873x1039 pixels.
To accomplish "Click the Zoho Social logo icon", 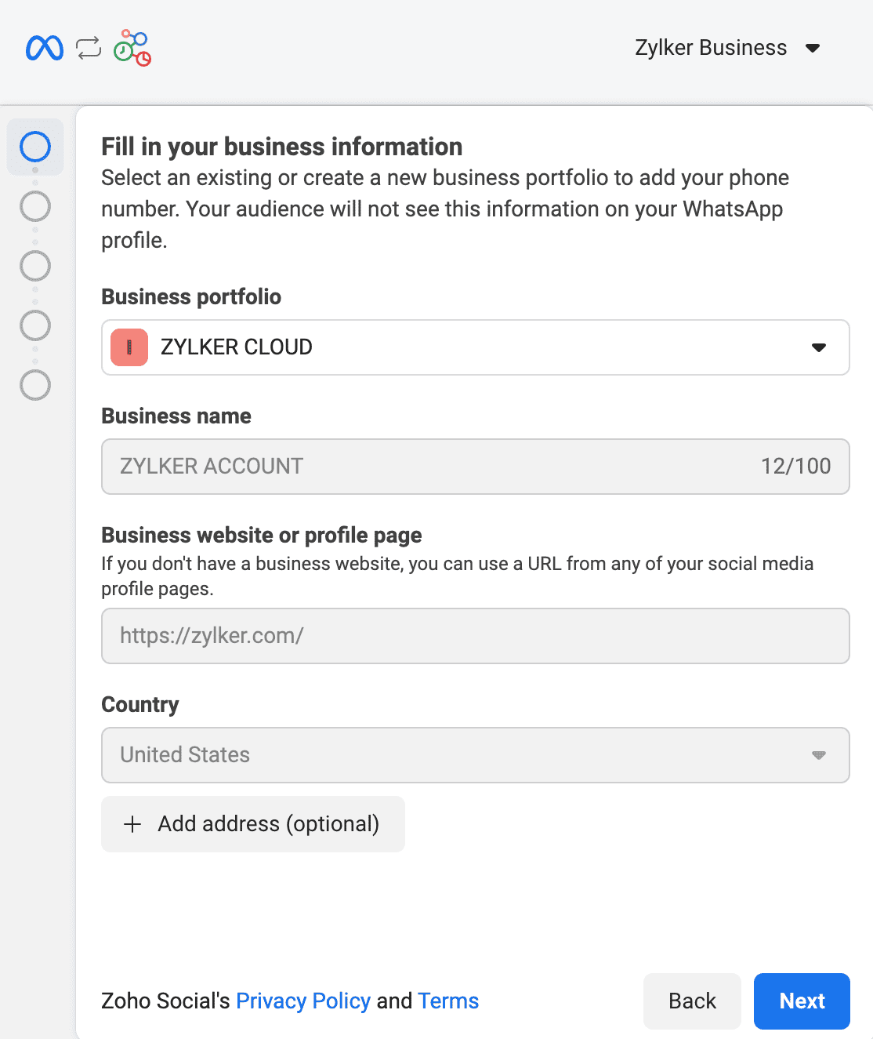I will click(132, 47).
